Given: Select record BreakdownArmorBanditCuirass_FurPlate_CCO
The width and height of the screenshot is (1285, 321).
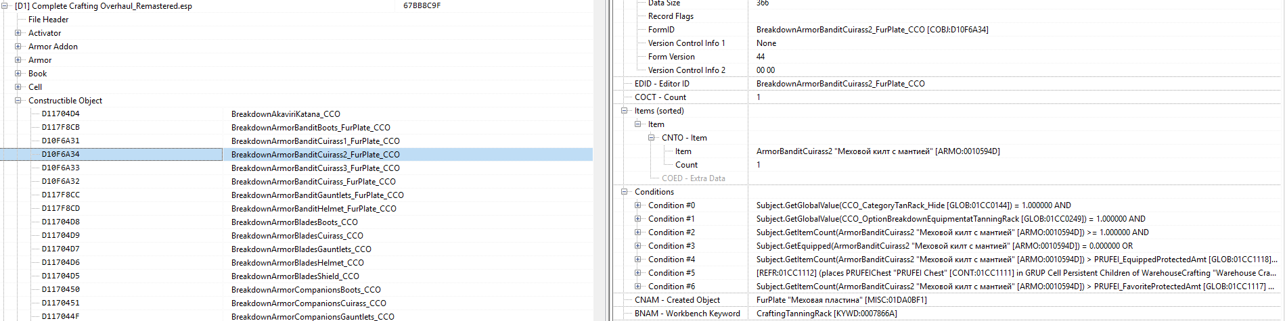Looking at the screenshot, I should [x=313, y=182].
